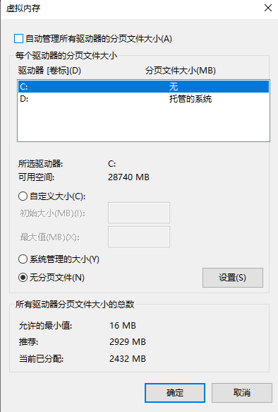Screen dimensions: 278x412
Task: Click the 驱动器 [卷标](D) column label
Action: 49,71
